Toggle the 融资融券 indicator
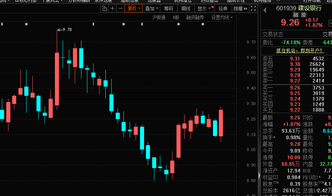 coord(195,17)
